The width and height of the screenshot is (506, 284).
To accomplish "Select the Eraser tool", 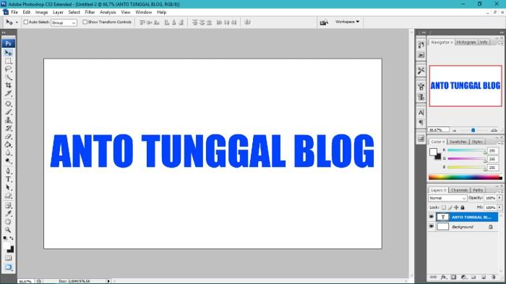I will pos(9,137).
